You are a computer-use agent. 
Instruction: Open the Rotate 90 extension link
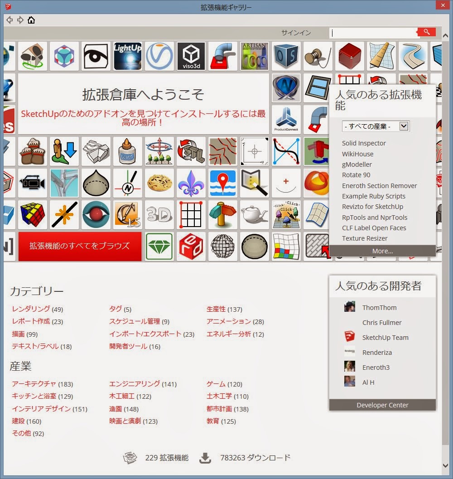[x=356, y=175]
